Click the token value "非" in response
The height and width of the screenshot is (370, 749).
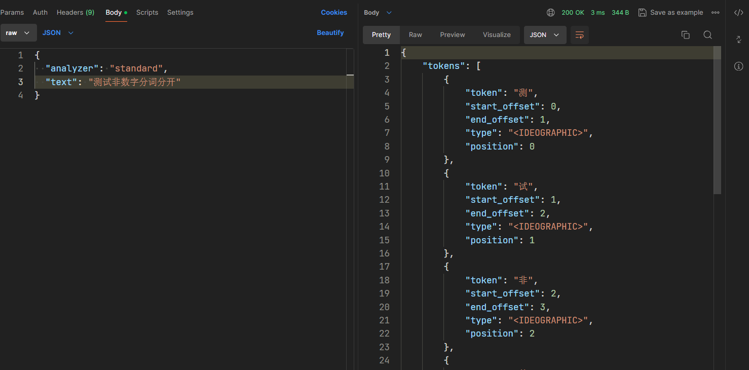tap(523, 280)
